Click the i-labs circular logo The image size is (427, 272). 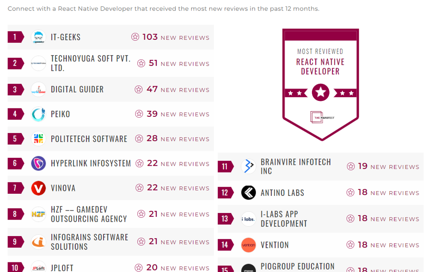click(x=249, y=219)
